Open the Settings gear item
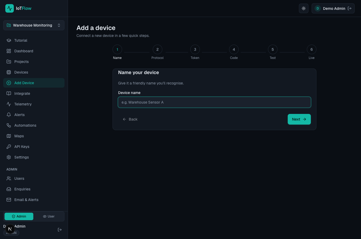This screenshot has height=239, width=361. 34,157
